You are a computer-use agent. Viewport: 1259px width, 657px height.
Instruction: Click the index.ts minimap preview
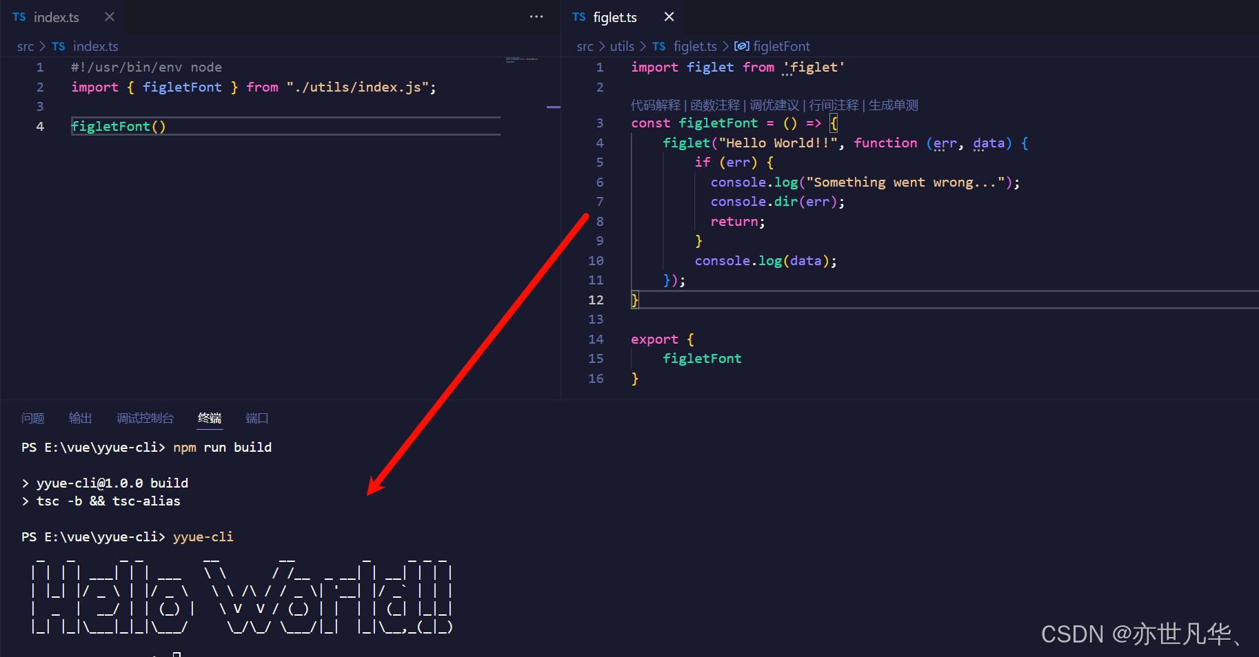522,60
